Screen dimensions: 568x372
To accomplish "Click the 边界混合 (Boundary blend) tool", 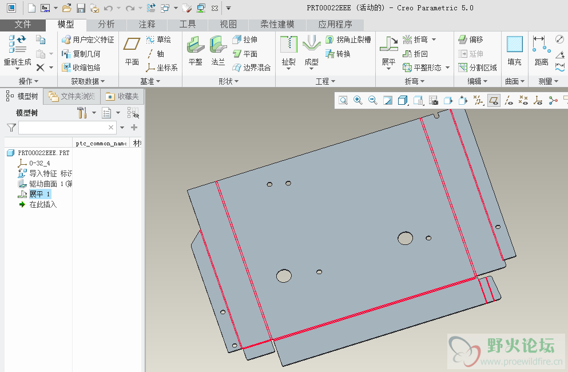I will click(252, 68).
